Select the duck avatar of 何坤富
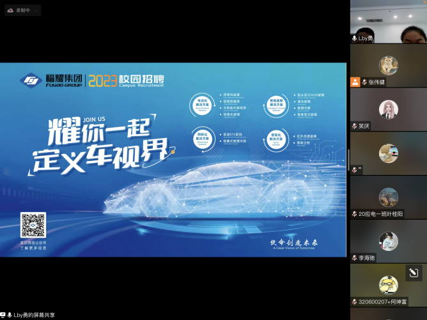427x320 pixels. [x=388, y=285]
